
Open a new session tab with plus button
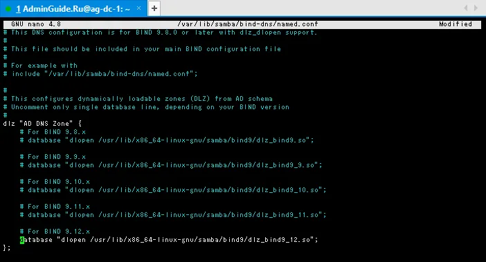click(x=154, y=8)
